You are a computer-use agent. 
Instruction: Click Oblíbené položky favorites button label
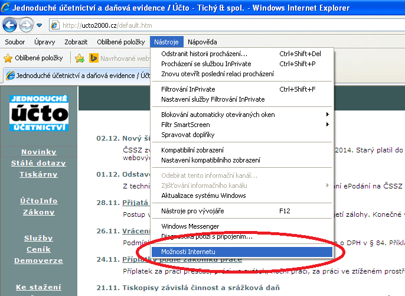coord(39,58)
